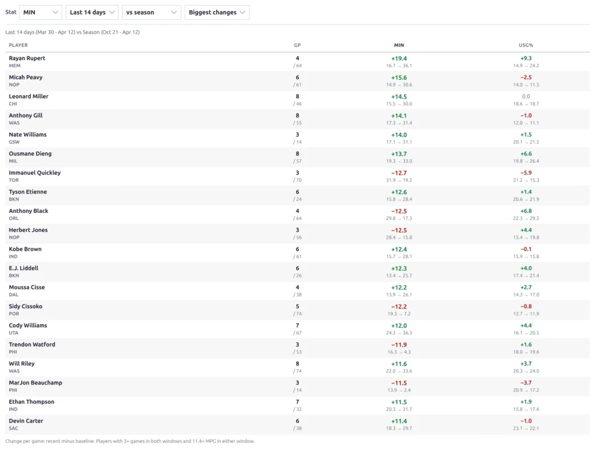Click the 0.0 USG% value for Miller
This screenshot has width=595, height=451.
pyautogui.click(x=526, y=96)
